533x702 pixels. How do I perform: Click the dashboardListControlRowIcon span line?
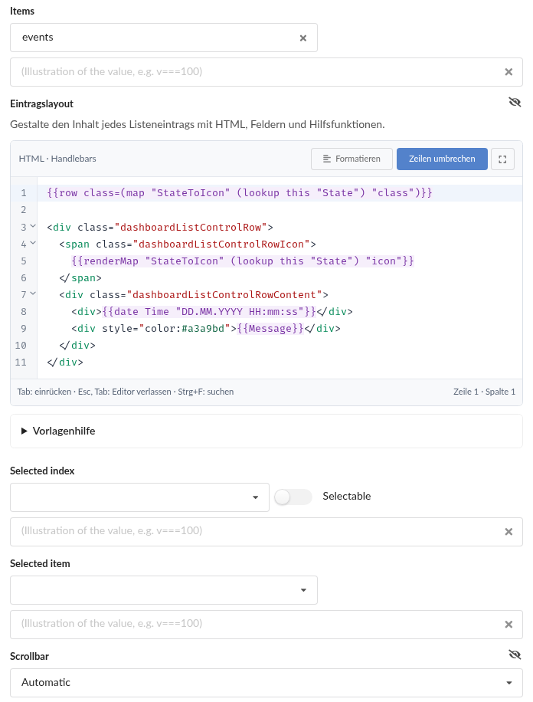[187, 244]
